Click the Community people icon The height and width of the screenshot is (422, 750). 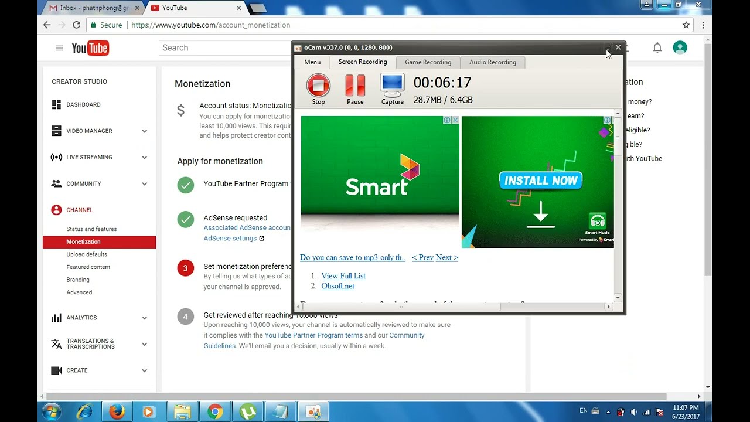[56, 183]
